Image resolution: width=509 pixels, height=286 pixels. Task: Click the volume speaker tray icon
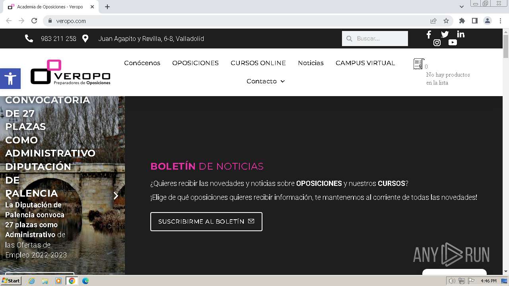pyautogui.click(x=452, y=281)
